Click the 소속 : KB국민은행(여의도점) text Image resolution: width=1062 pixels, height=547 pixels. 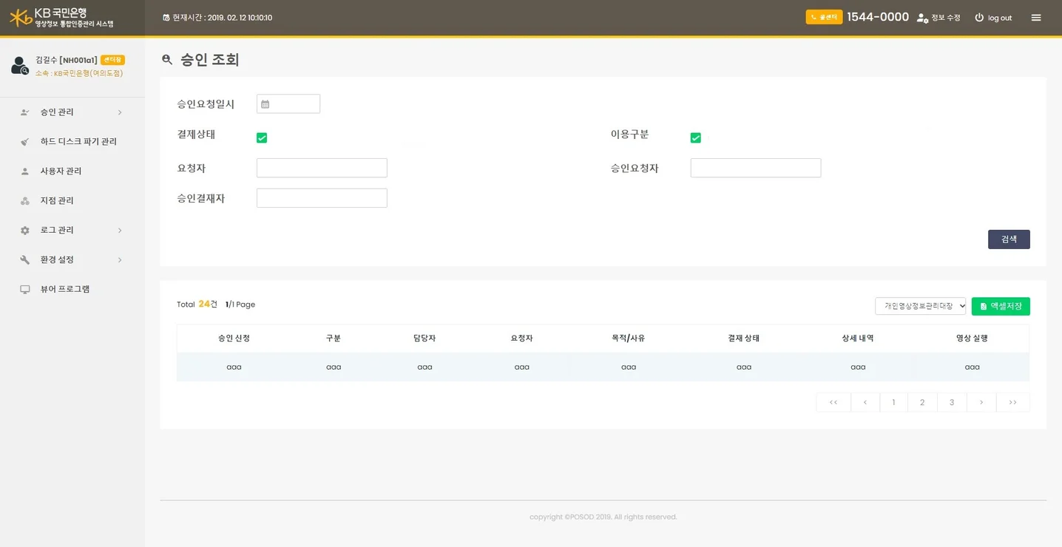click(x=79, y=73)
